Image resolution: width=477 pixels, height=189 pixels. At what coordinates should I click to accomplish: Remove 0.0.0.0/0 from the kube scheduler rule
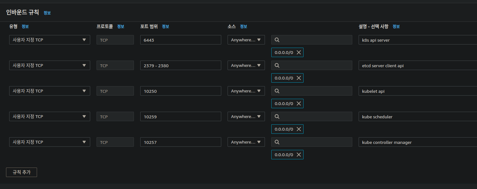[298, 129]
